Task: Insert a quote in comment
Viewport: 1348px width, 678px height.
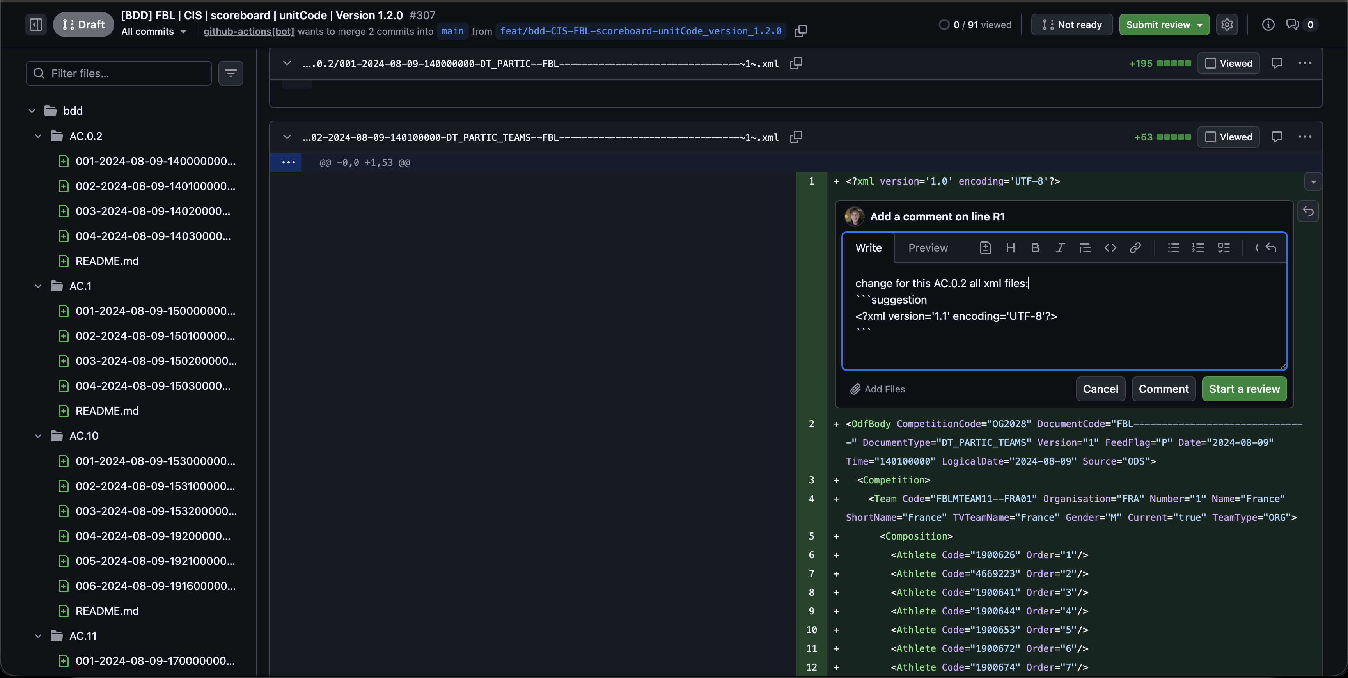Action: 1085,248
